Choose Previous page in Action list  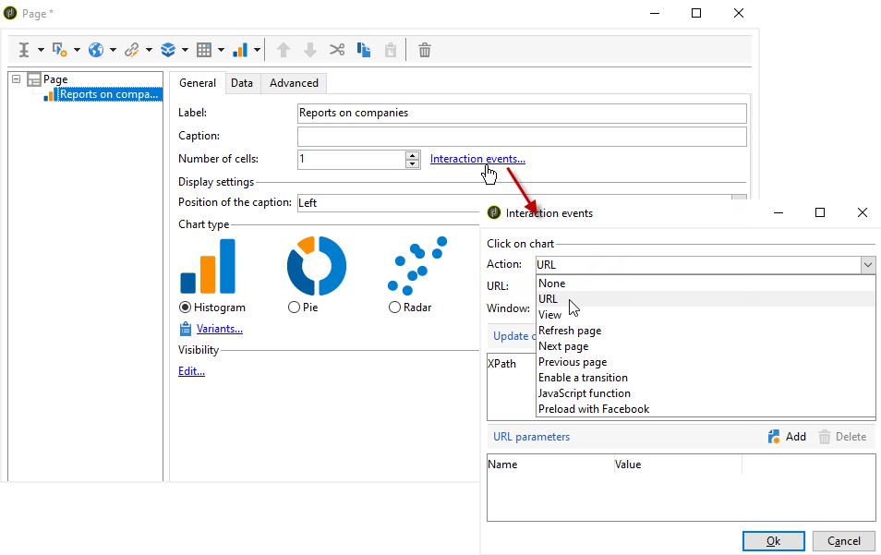(706, 362)
